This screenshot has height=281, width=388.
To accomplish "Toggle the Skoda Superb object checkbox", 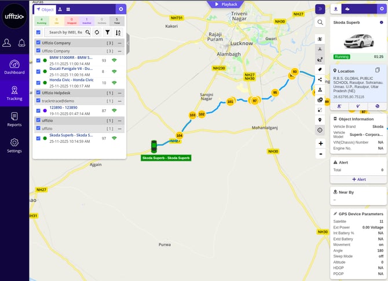I will (38, 139).
